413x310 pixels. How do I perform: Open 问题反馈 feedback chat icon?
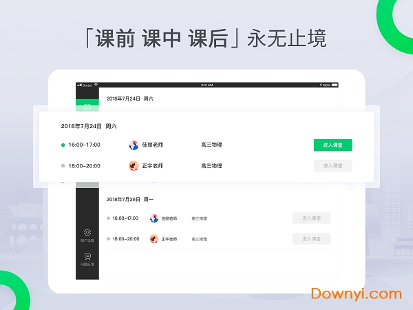pos(87,256)
